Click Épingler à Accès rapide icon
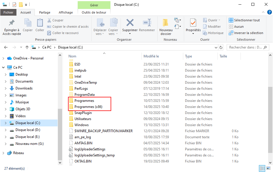The image size is (273, 172). pyautogui.click(x=12, y=23)
